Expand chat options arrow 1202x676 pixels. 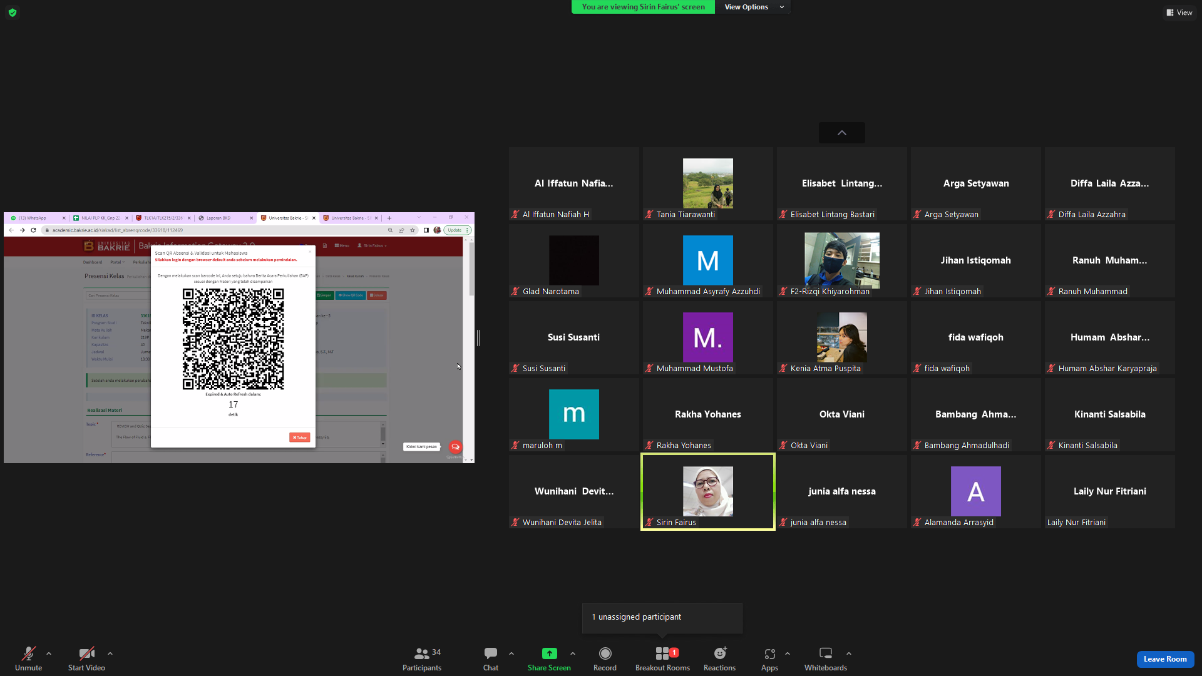click(x=511, y=653)
